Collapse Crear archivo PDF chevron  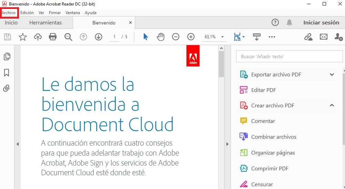[332, 105]
